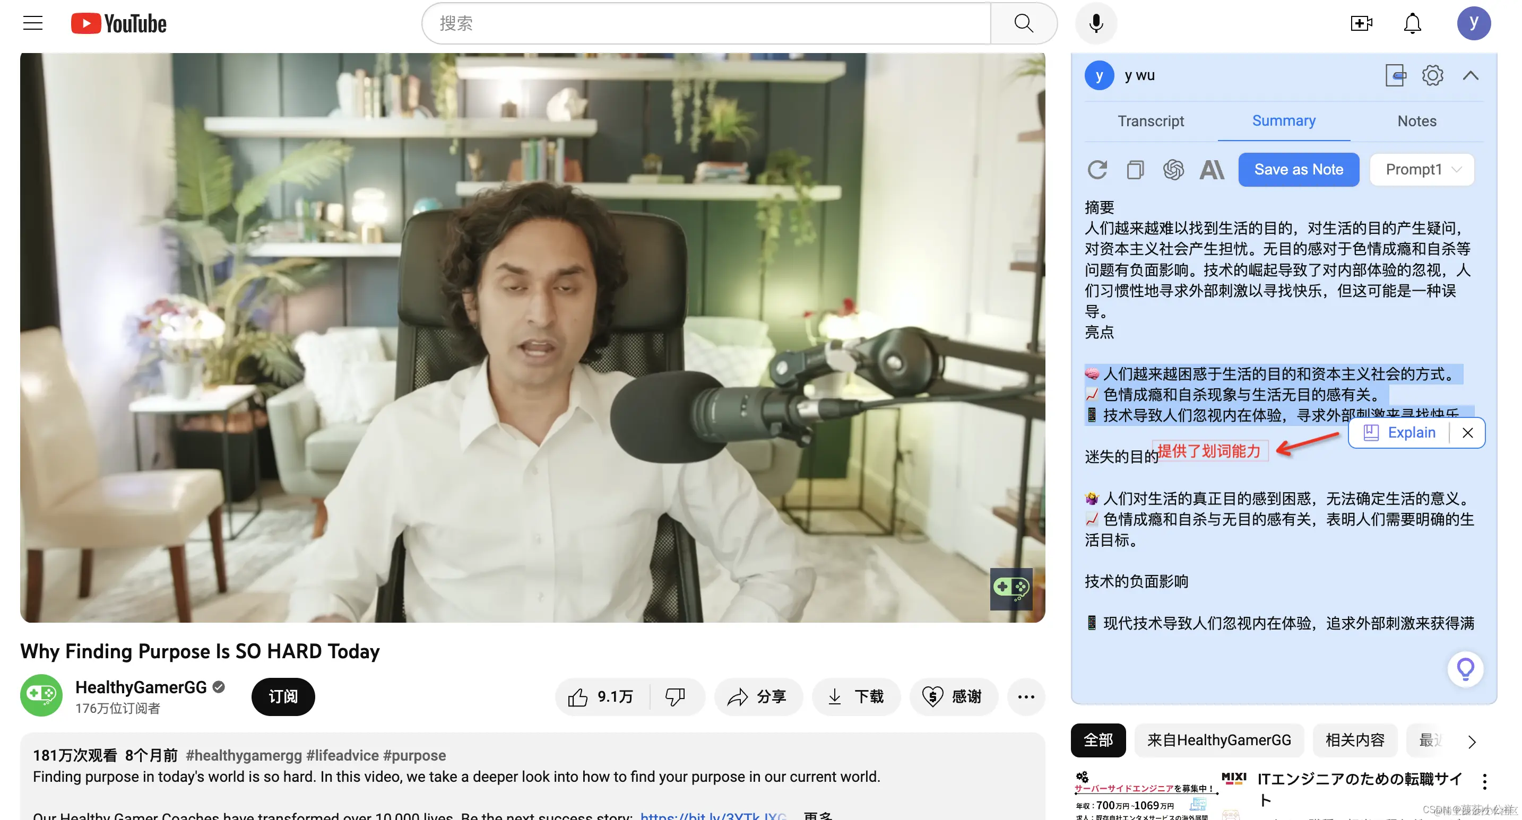This screenshot has height=820, width=1522.
Task: Open the more actions ellipsis button
Action: pyautogui.click(x=1026, y=696)
